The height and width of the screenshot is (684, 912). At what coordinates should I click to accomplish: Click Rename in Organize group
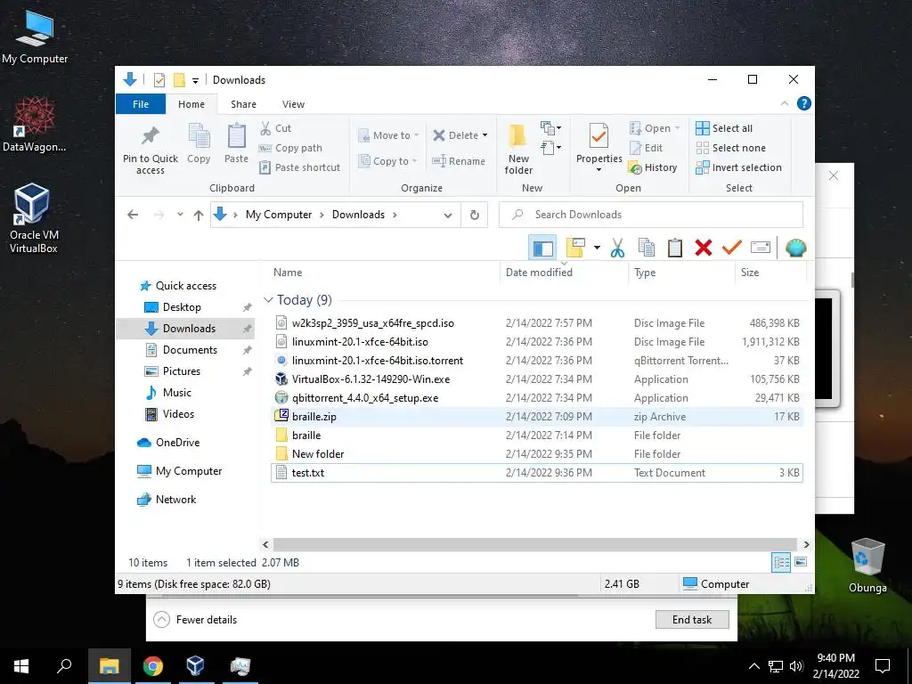pos(459,161)
